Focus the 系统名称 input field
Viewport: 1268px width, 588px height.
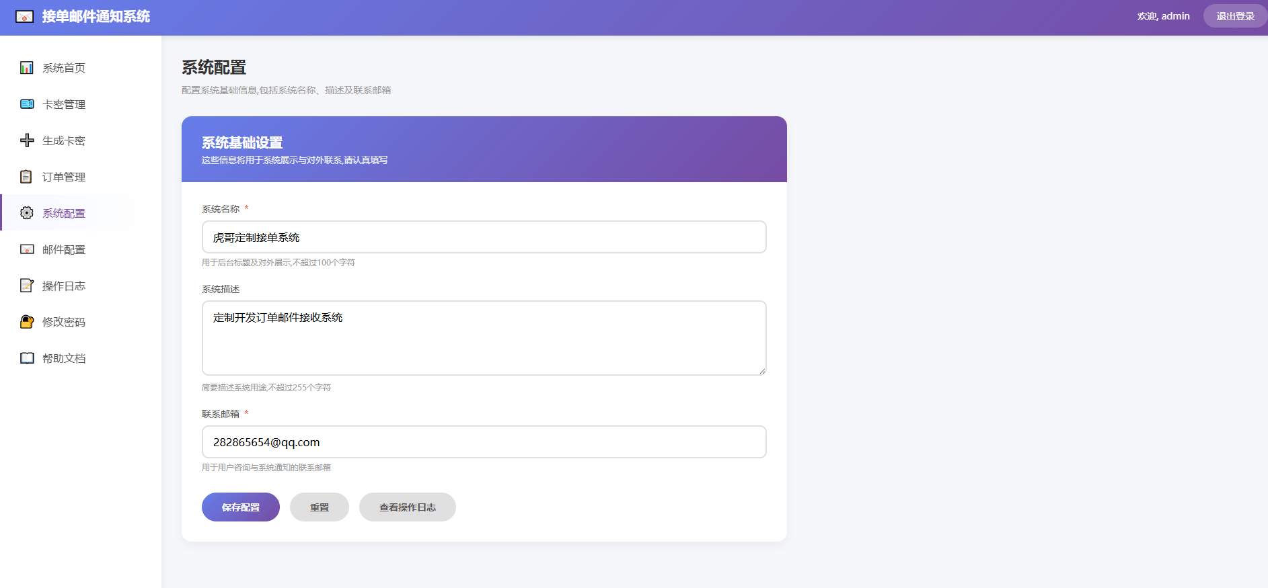coord(484,237)
